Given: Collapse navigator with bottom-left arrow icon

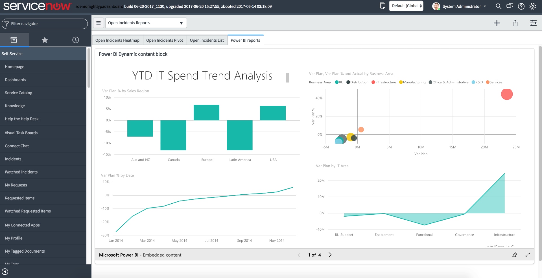Looking at the screenshot, I should (5, 272).
